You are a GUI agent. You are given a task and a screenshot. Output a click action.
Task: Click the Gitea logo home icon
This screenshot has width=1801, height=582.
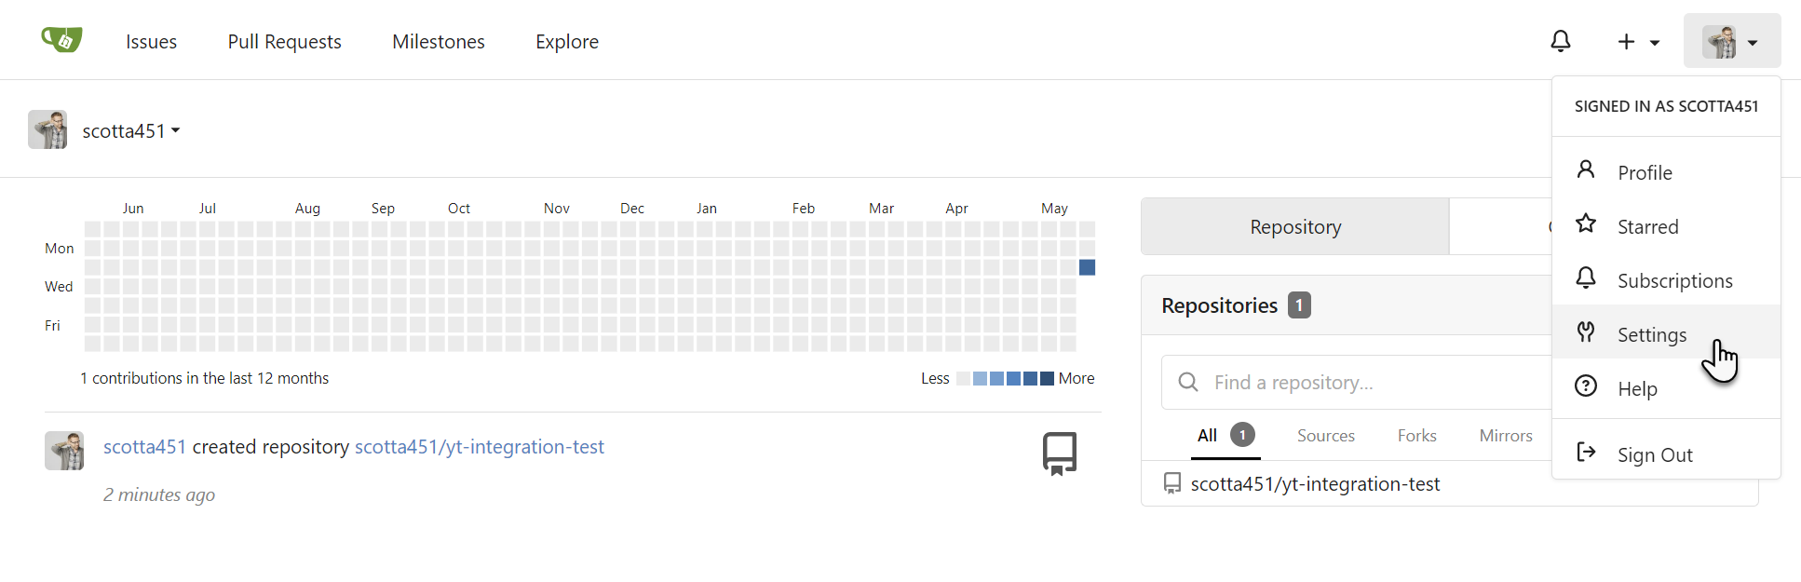61,40
